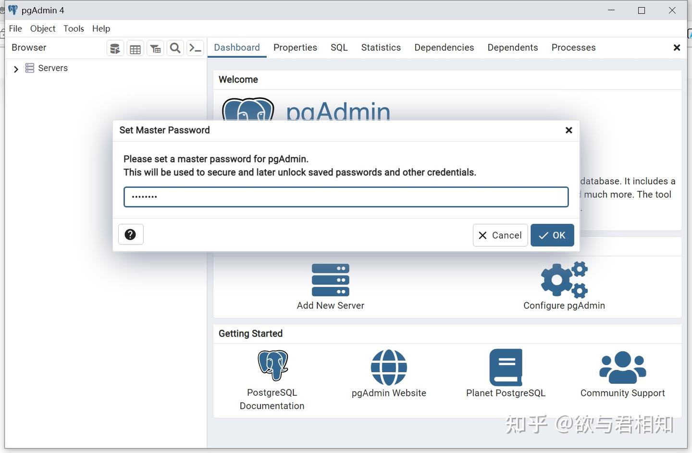
Task: Open the Search Objects magnifier icon
Action: pyautogui.click(x=175, y=49)
